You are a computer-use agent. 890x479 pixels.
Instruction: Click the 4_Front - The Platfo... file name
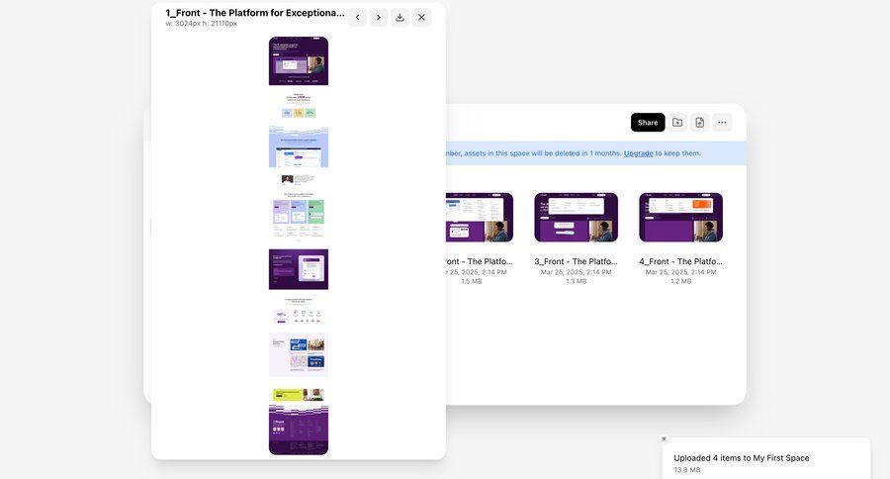point(680,261)
